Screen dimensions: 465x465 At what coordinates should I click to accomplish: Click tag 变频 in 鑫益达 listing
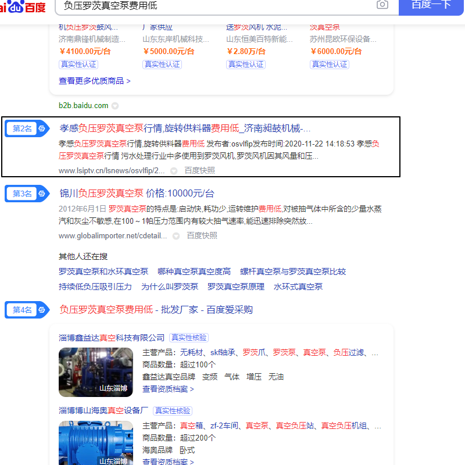pos(210,377)
